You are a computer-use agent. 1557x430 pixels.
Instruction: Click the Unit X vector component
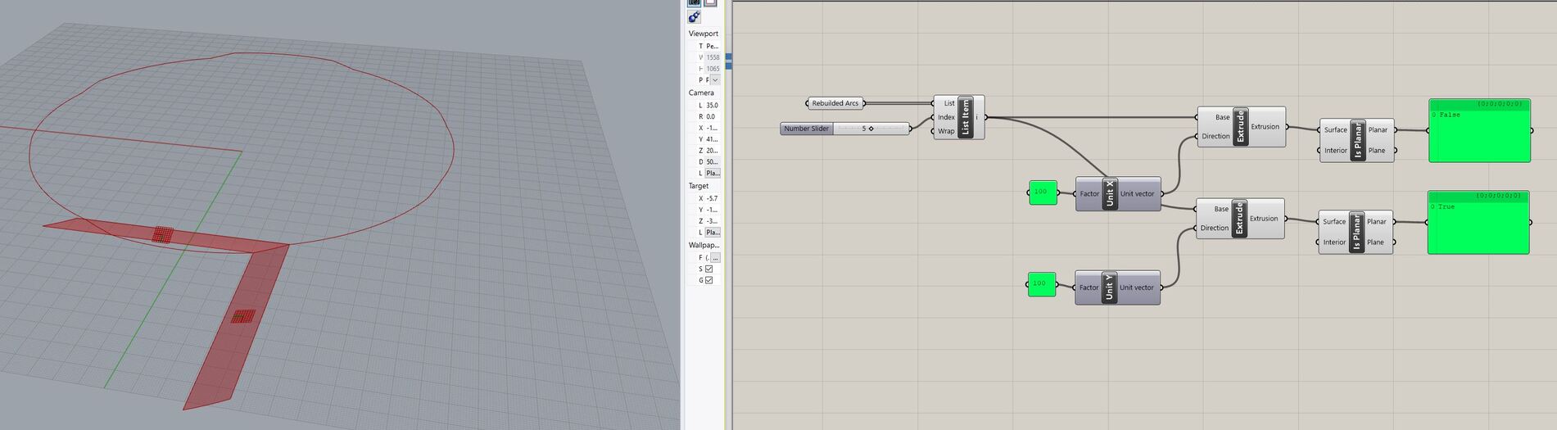pyautogui.click(x=1110, y=194)
